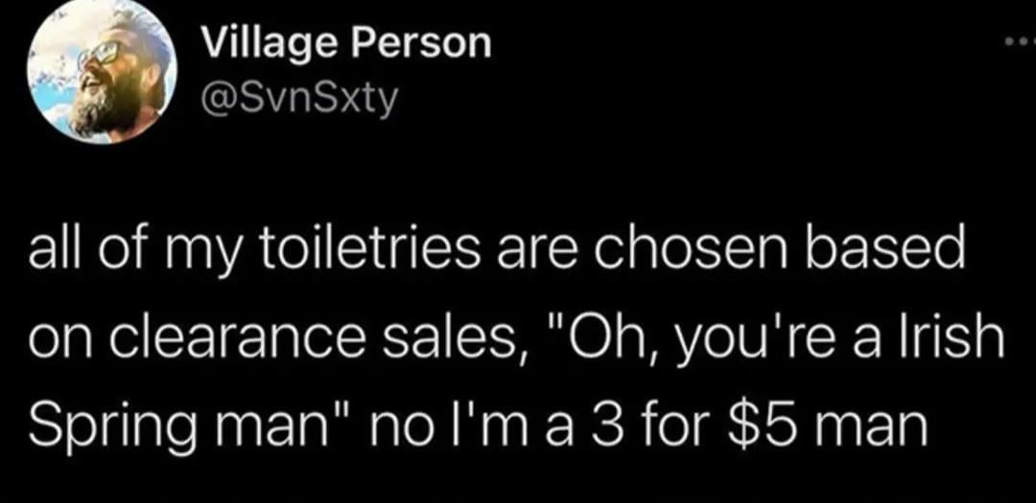Open the tweet's more options dots

tap(1017, 44)
